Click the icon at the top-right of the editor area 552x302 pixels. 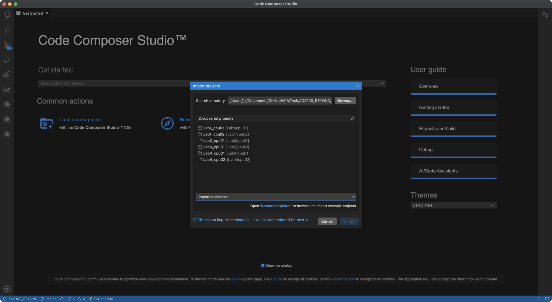[x=545, y=15]
